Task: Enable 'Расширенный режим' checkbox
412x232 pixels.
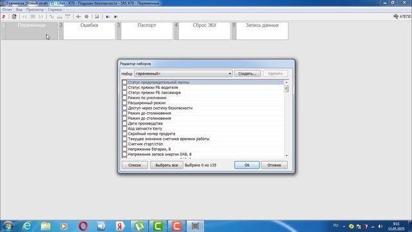Action: (x=124, y=103)
